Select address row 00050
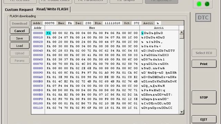221x124 pixels. 38,55
